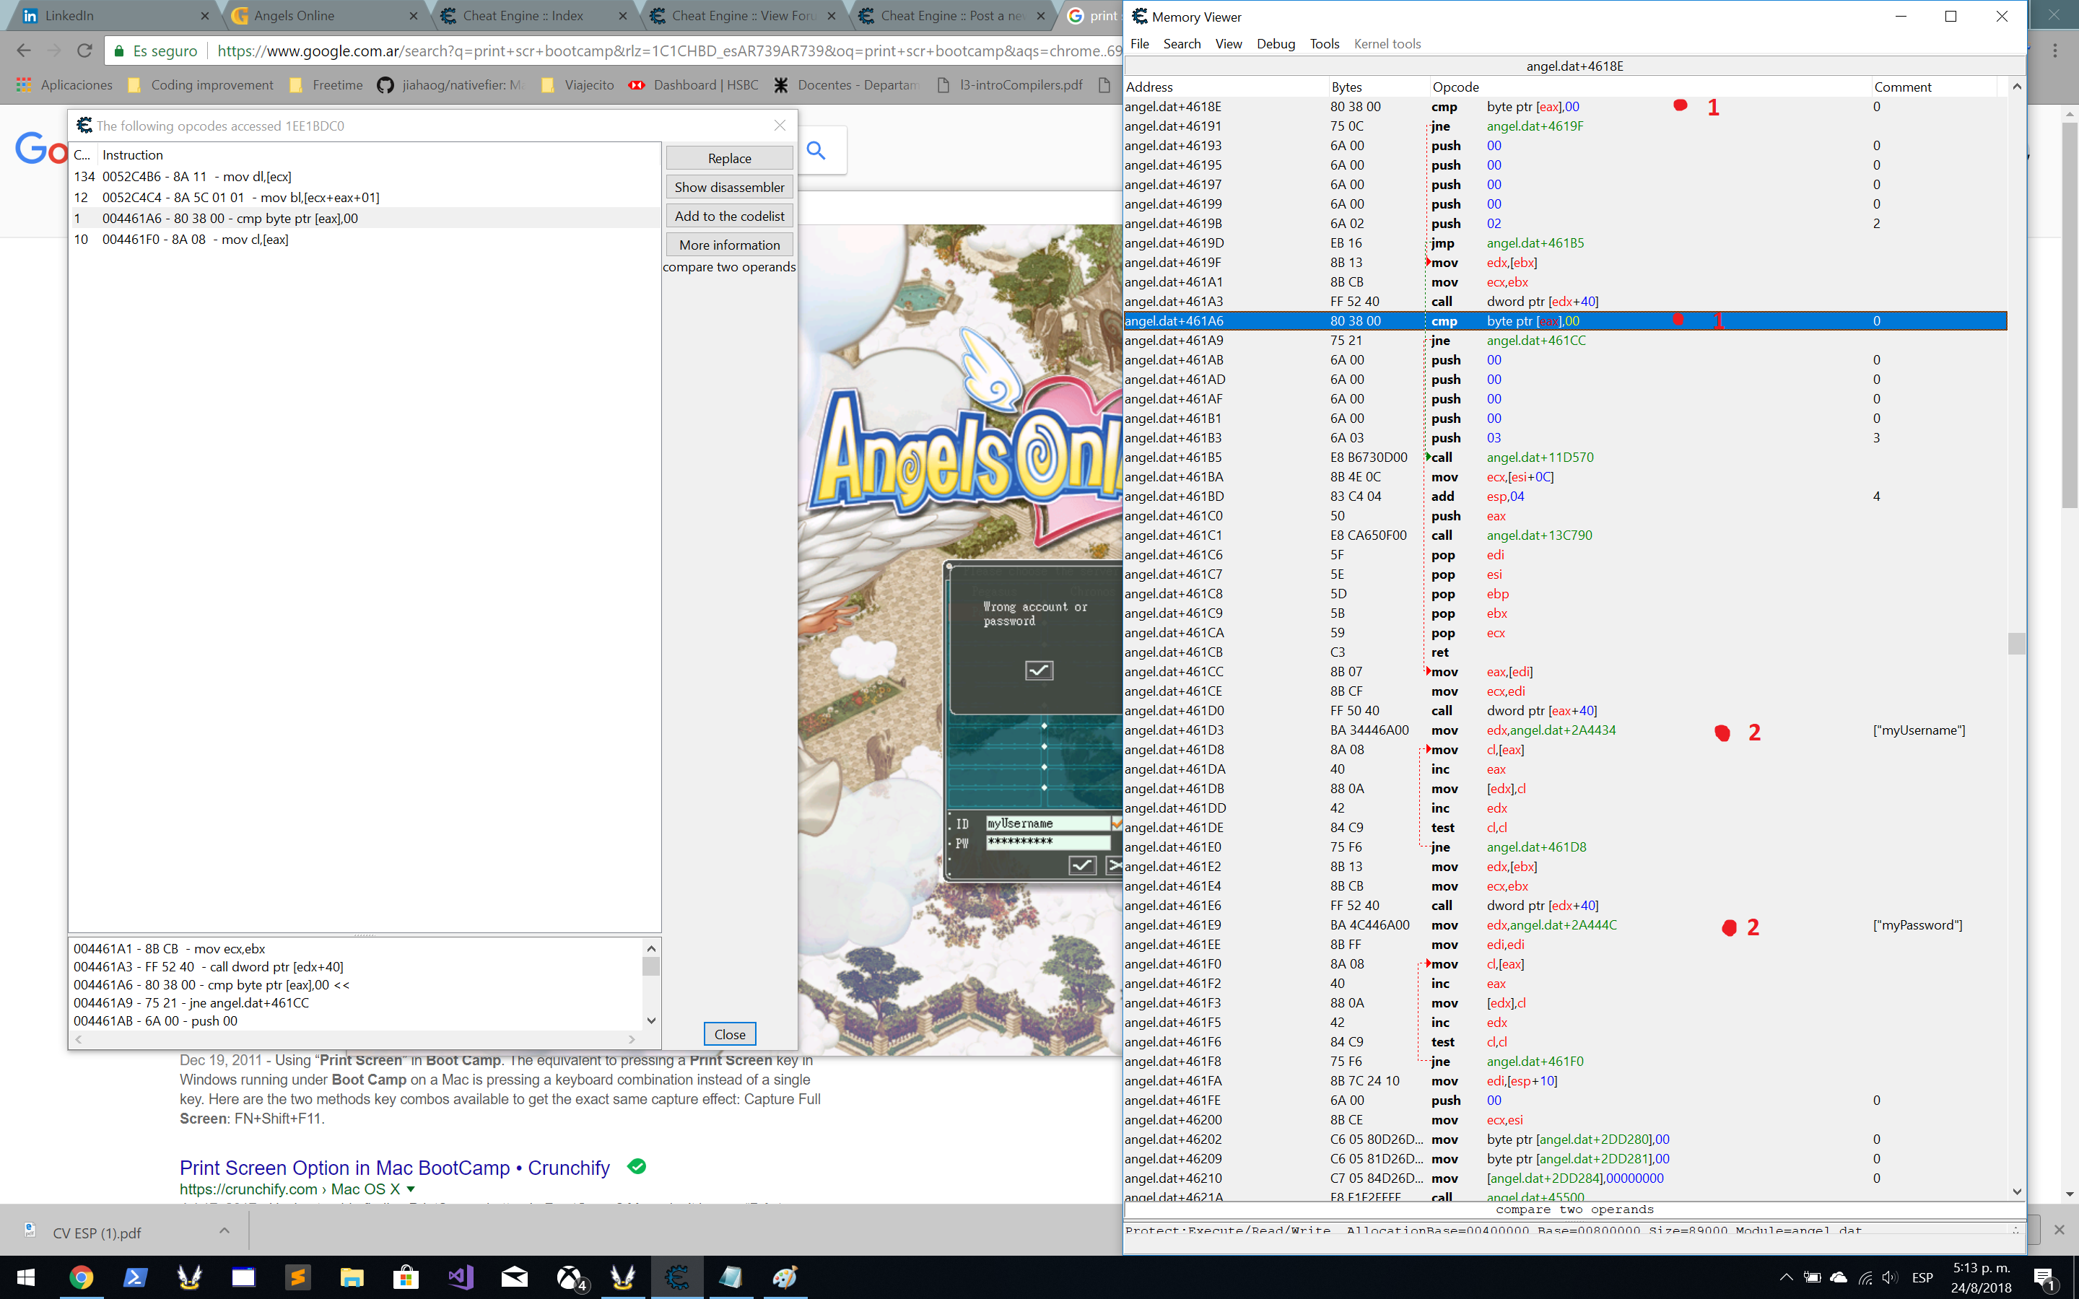Reload the Chrome page
The height and width of the screenshot is (1299, 2079).
tap(84, 51)
